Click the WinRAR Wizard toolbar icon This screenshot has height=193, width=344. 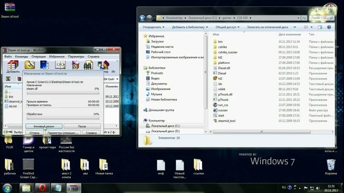103,65
